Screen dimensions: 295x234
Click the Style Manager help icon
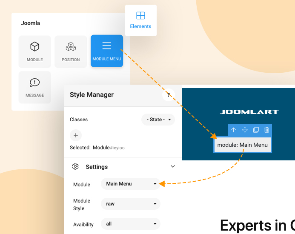169,95
